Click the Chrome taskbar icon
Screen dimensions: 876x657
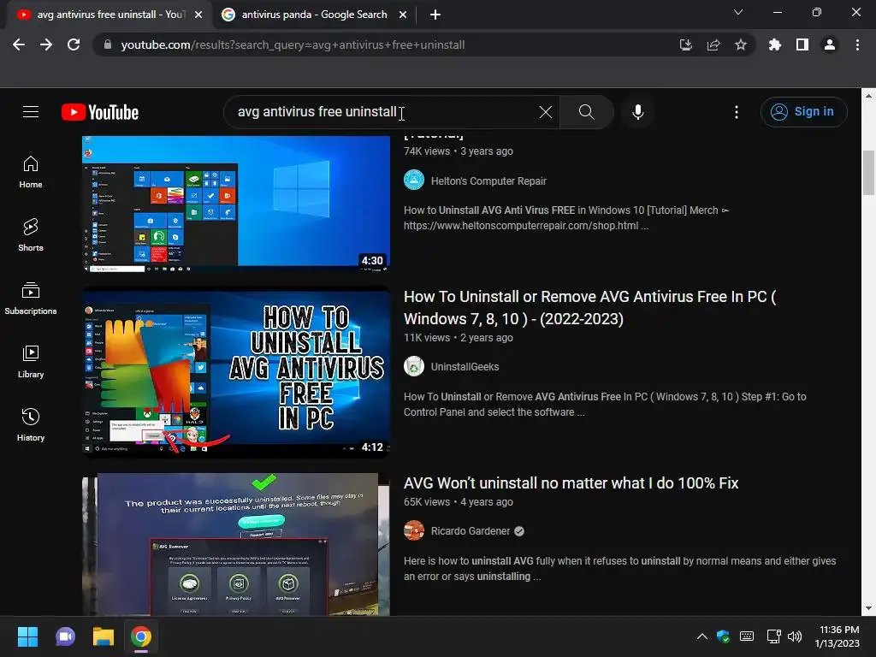pyautogui.click(x=141, y=636)
